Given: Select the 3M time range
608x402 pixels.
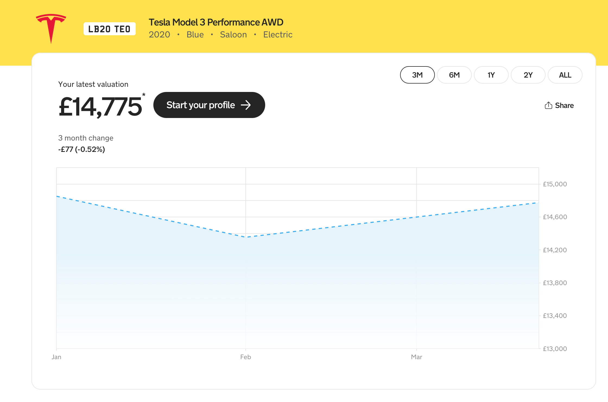Looking at the screenshot, I should coord(417,75).
